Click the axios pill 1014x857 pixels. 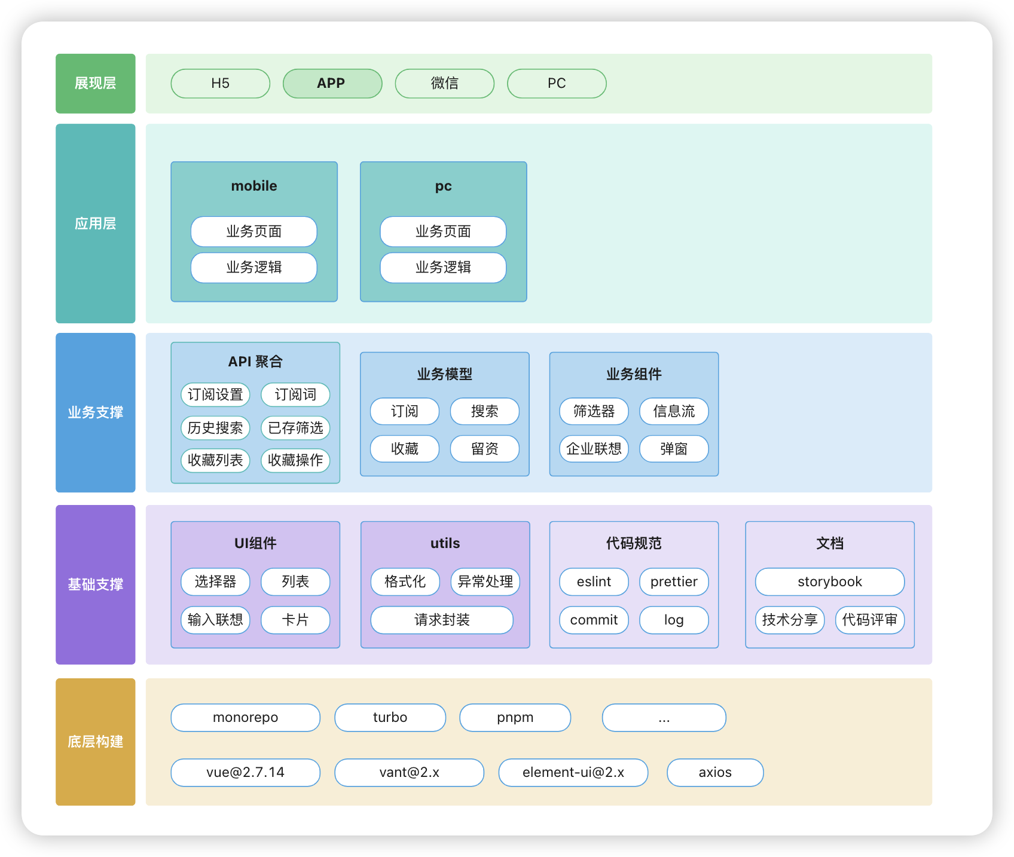click(x=715, y=772)
